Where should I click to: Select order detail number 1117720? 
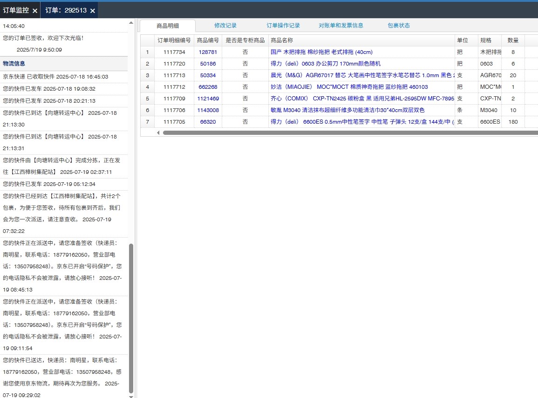[174, 64]
